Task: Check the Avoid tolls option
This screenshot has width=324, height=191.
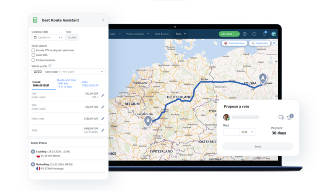Action: [x=33, y=55]
